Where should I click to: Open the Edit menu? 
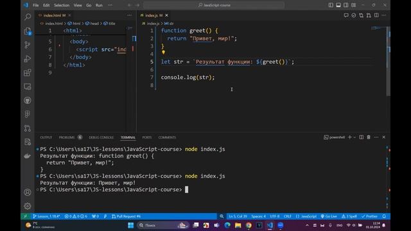point(46,5)
